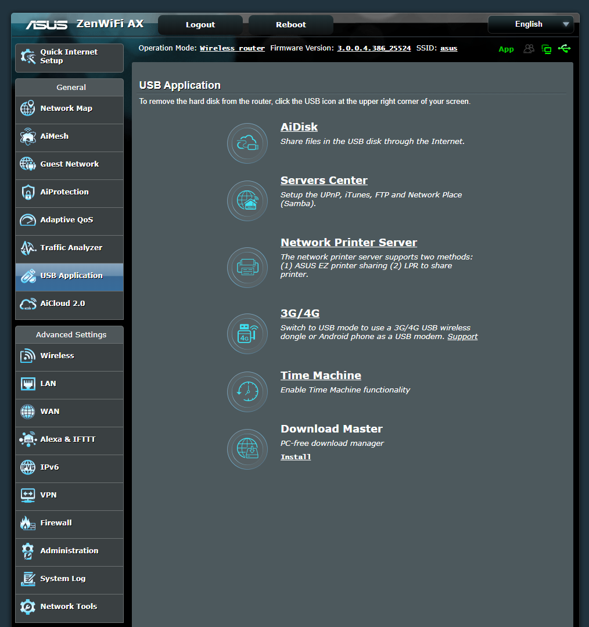The image size is (589, 627).
Task: Open the Network Printer Server link
Action: click(x=349, y=242)
